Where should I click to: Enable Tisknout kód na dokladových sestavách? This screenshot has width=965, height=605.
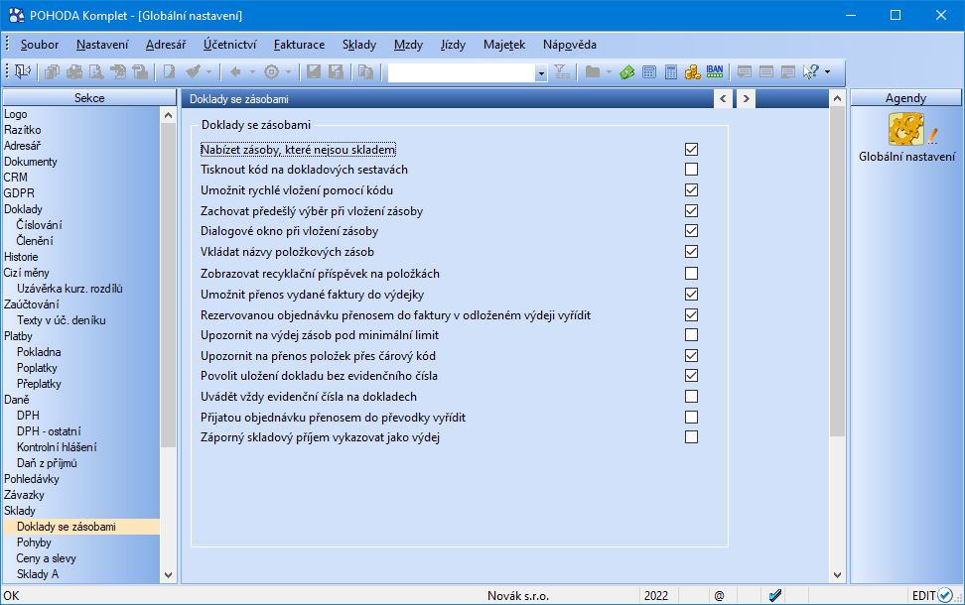(691, 169)
